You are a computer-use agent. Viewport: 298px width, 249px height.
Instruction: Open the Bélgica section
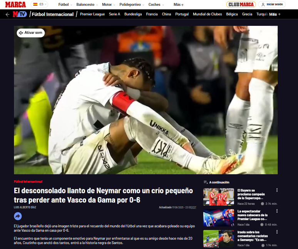[x=232, y=14]
